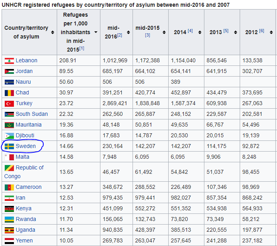The image size is (277, 246).
Task: Sort by Refugees per 1,000 inhabitants column
Action: 96,32
